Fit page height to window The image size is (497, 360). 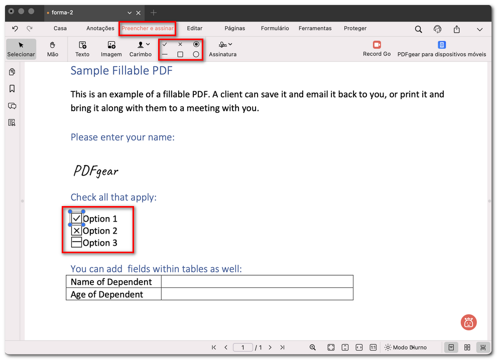tap(345, 347)
